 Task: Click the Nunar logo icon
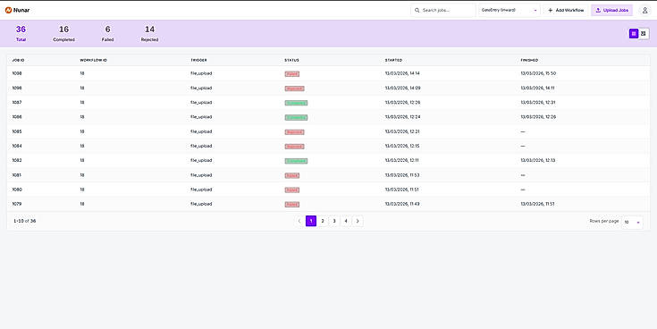(x=8, y=10)
